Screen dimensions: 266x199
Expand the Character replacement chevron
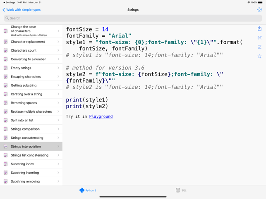[x=58, y=42]
